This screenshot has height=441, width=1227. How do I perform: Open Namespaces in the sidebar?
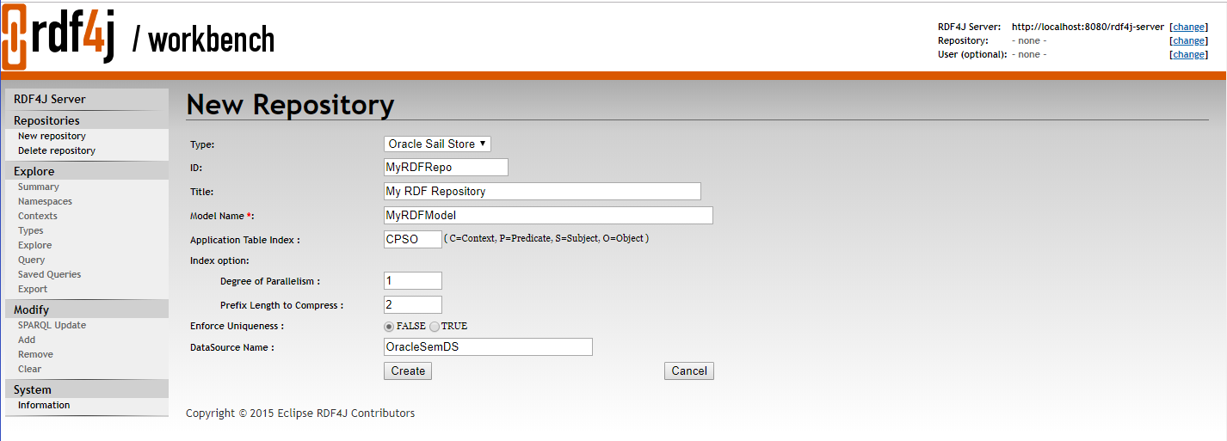45,201
